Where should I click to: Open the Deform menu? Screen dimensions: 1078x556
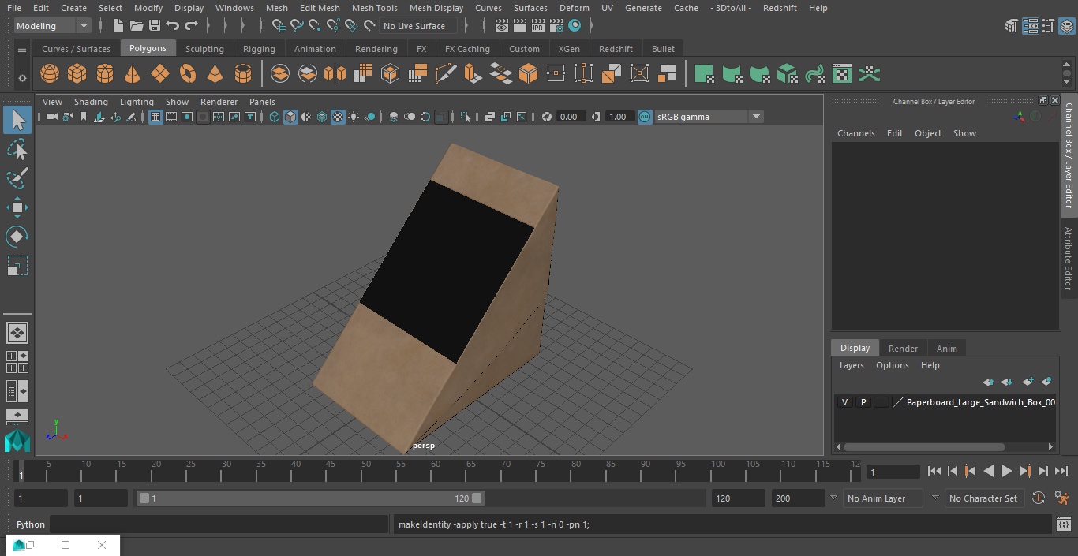[574, 8]
